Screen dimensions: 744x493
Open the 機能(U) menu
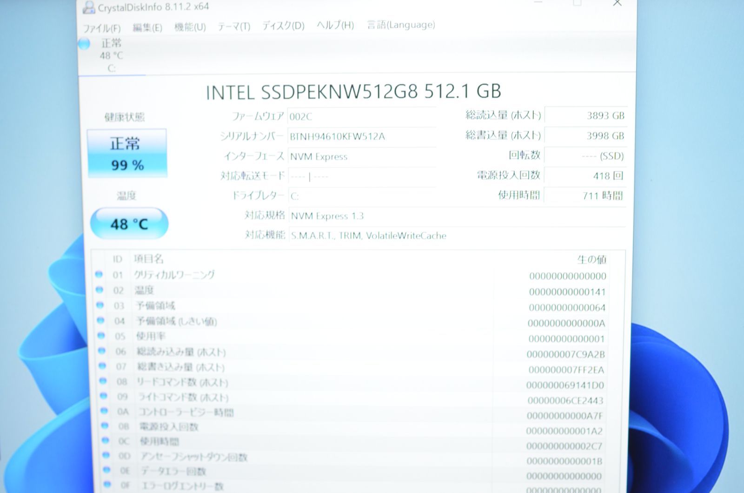point(190,27)
